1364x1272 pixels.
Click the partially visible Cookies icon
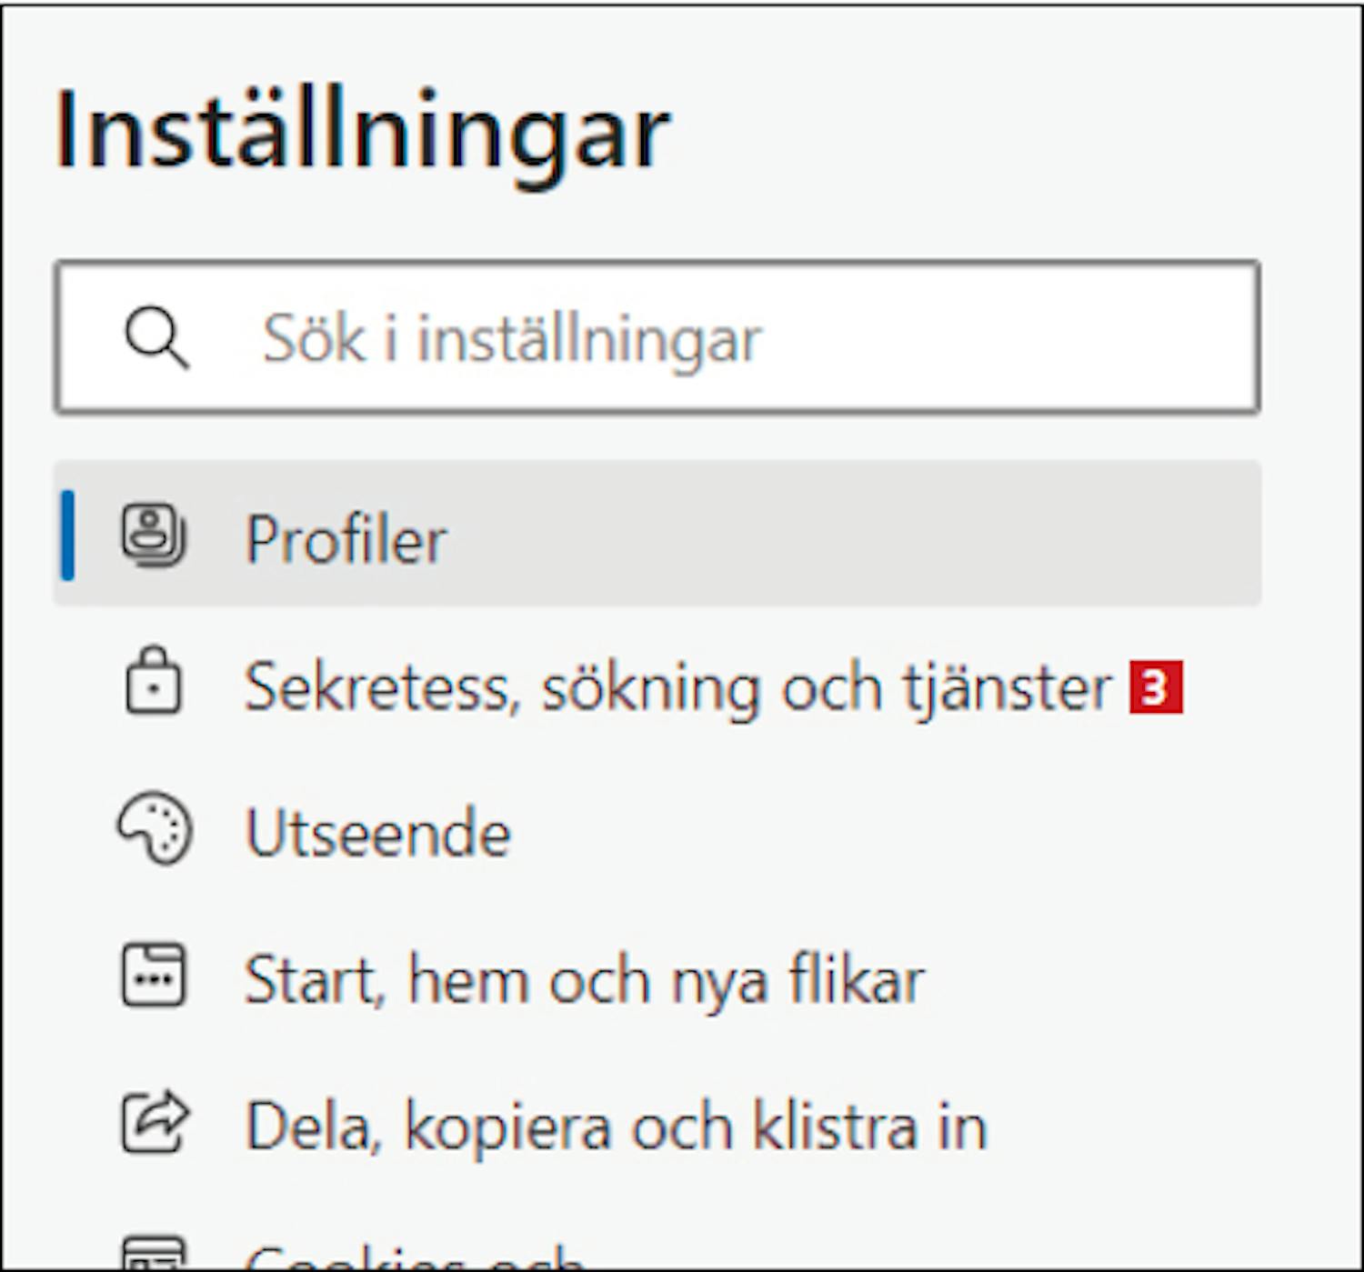(x=154, y=1255)
